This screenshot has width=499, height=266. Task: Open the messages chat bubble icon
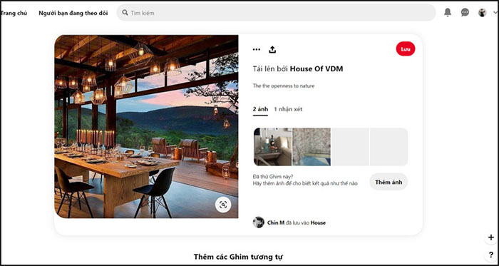465,12
